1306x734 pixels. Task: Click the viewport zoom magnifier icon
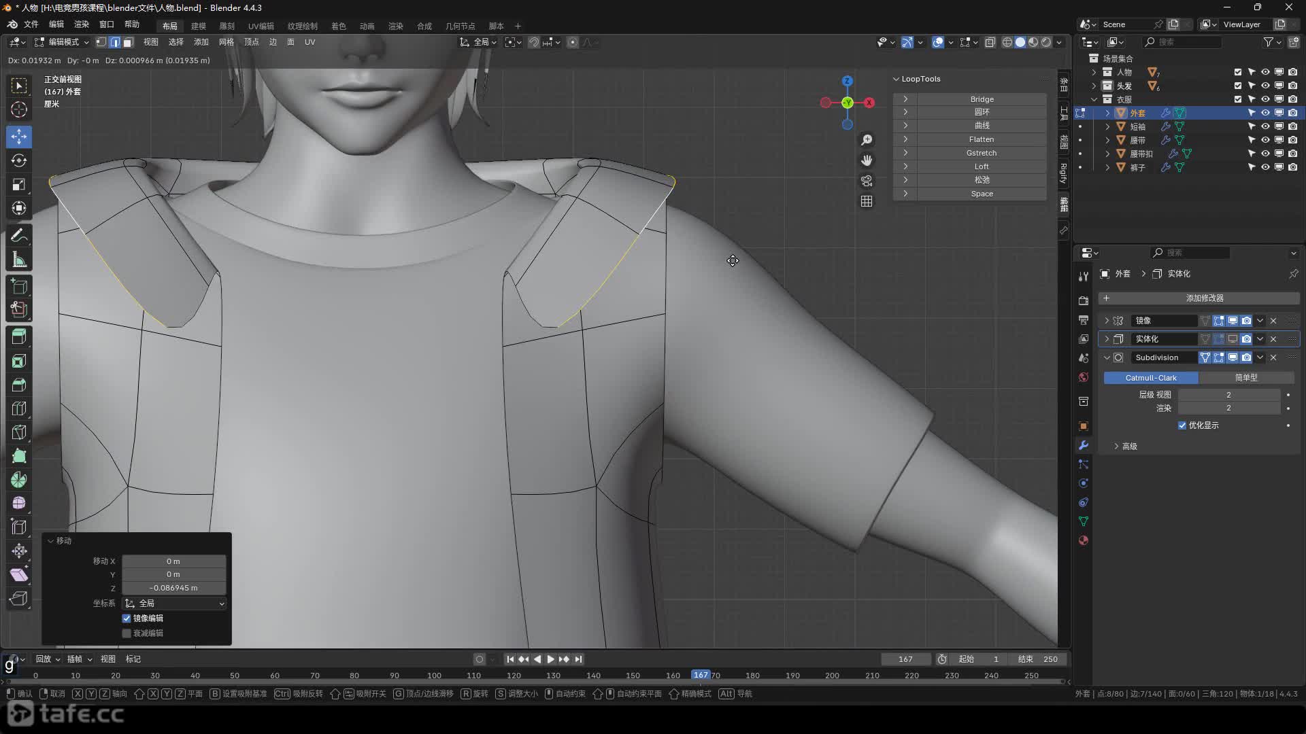pos(867,140)
